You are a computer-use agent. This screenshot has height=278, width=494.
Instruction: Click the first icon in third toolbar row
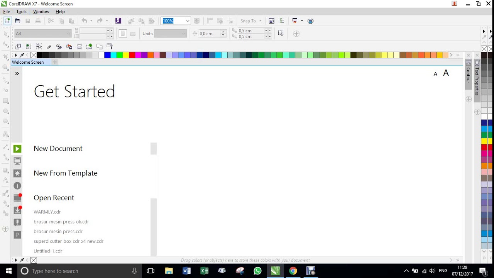click(18, 47)
